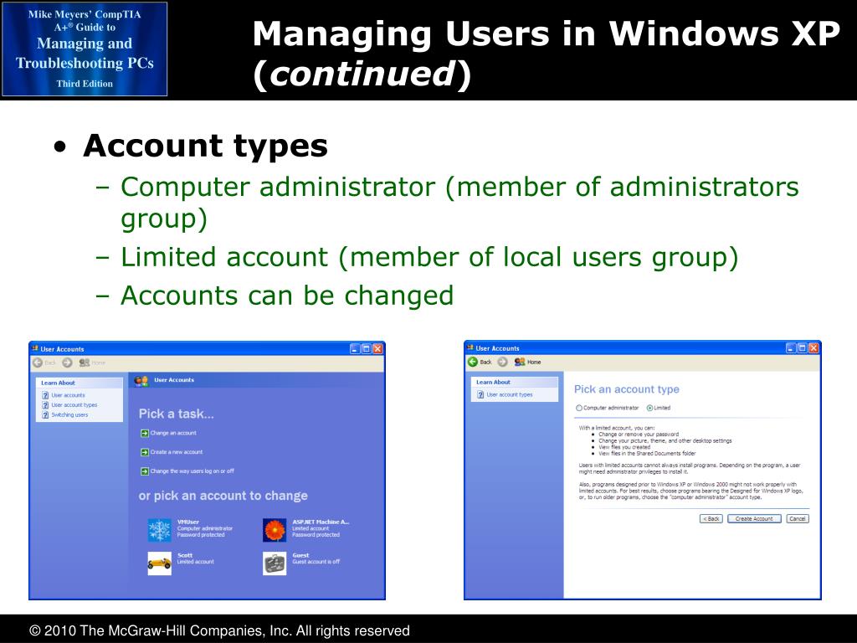Viewport: 857px width, 643px height.
Task: Click 'Guest account is off' status text
Action: tap(316, 562)
